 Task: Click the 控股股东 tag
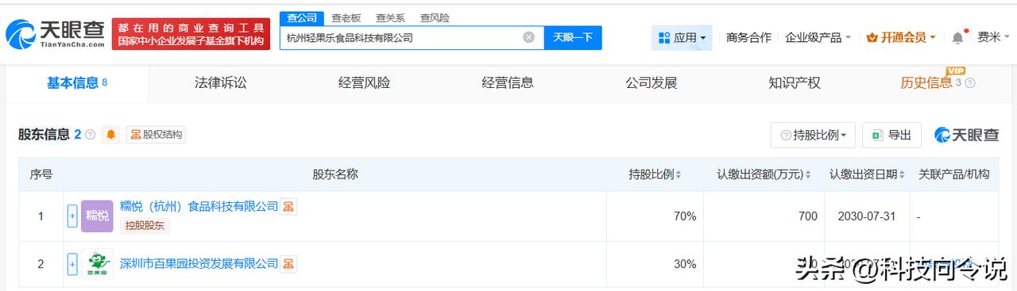(145, 225)
